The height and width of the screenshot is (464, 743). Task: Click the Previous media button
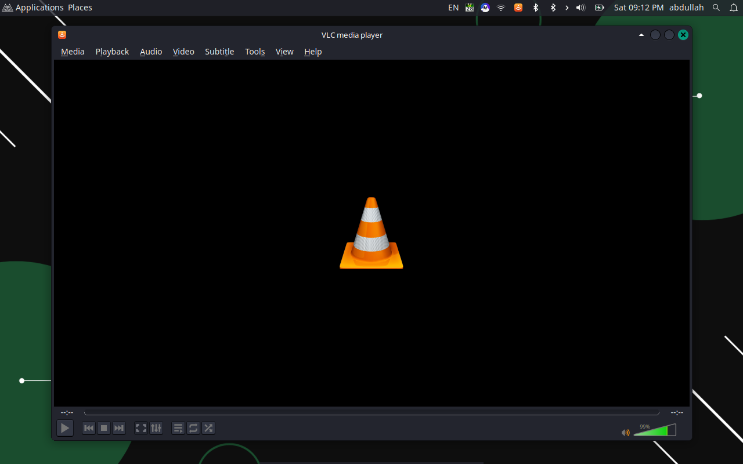click(89, 428)
